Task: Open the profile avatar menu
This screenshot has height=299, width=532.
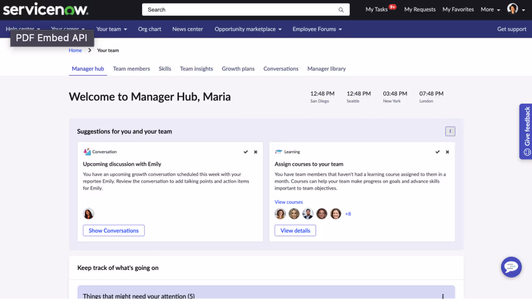Action: [513, 9]
